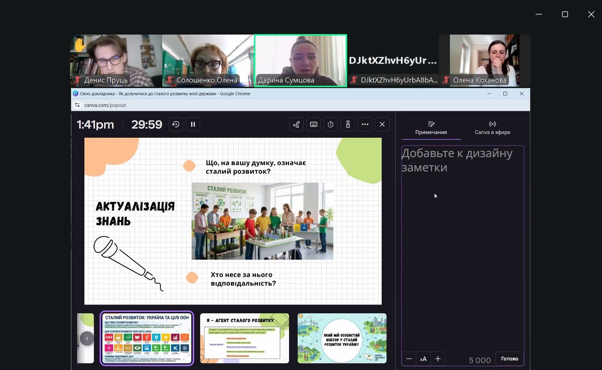This screenshot has width=602, height=370.
Task: Open the Canva в эфире tab
Action: tap(492, 128)
